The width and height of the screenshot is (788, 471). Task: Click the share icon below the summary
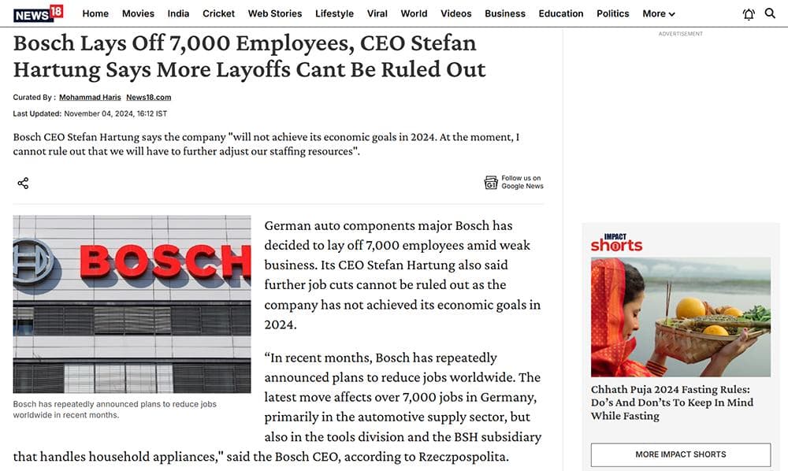tap(23, 184)
